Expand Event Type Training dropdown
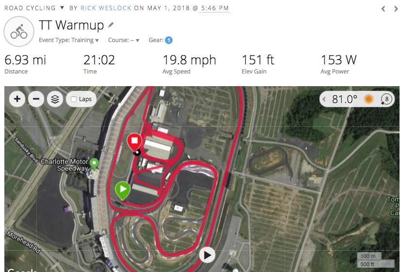Viewport: 401px width, 272px height. point(69,40)
